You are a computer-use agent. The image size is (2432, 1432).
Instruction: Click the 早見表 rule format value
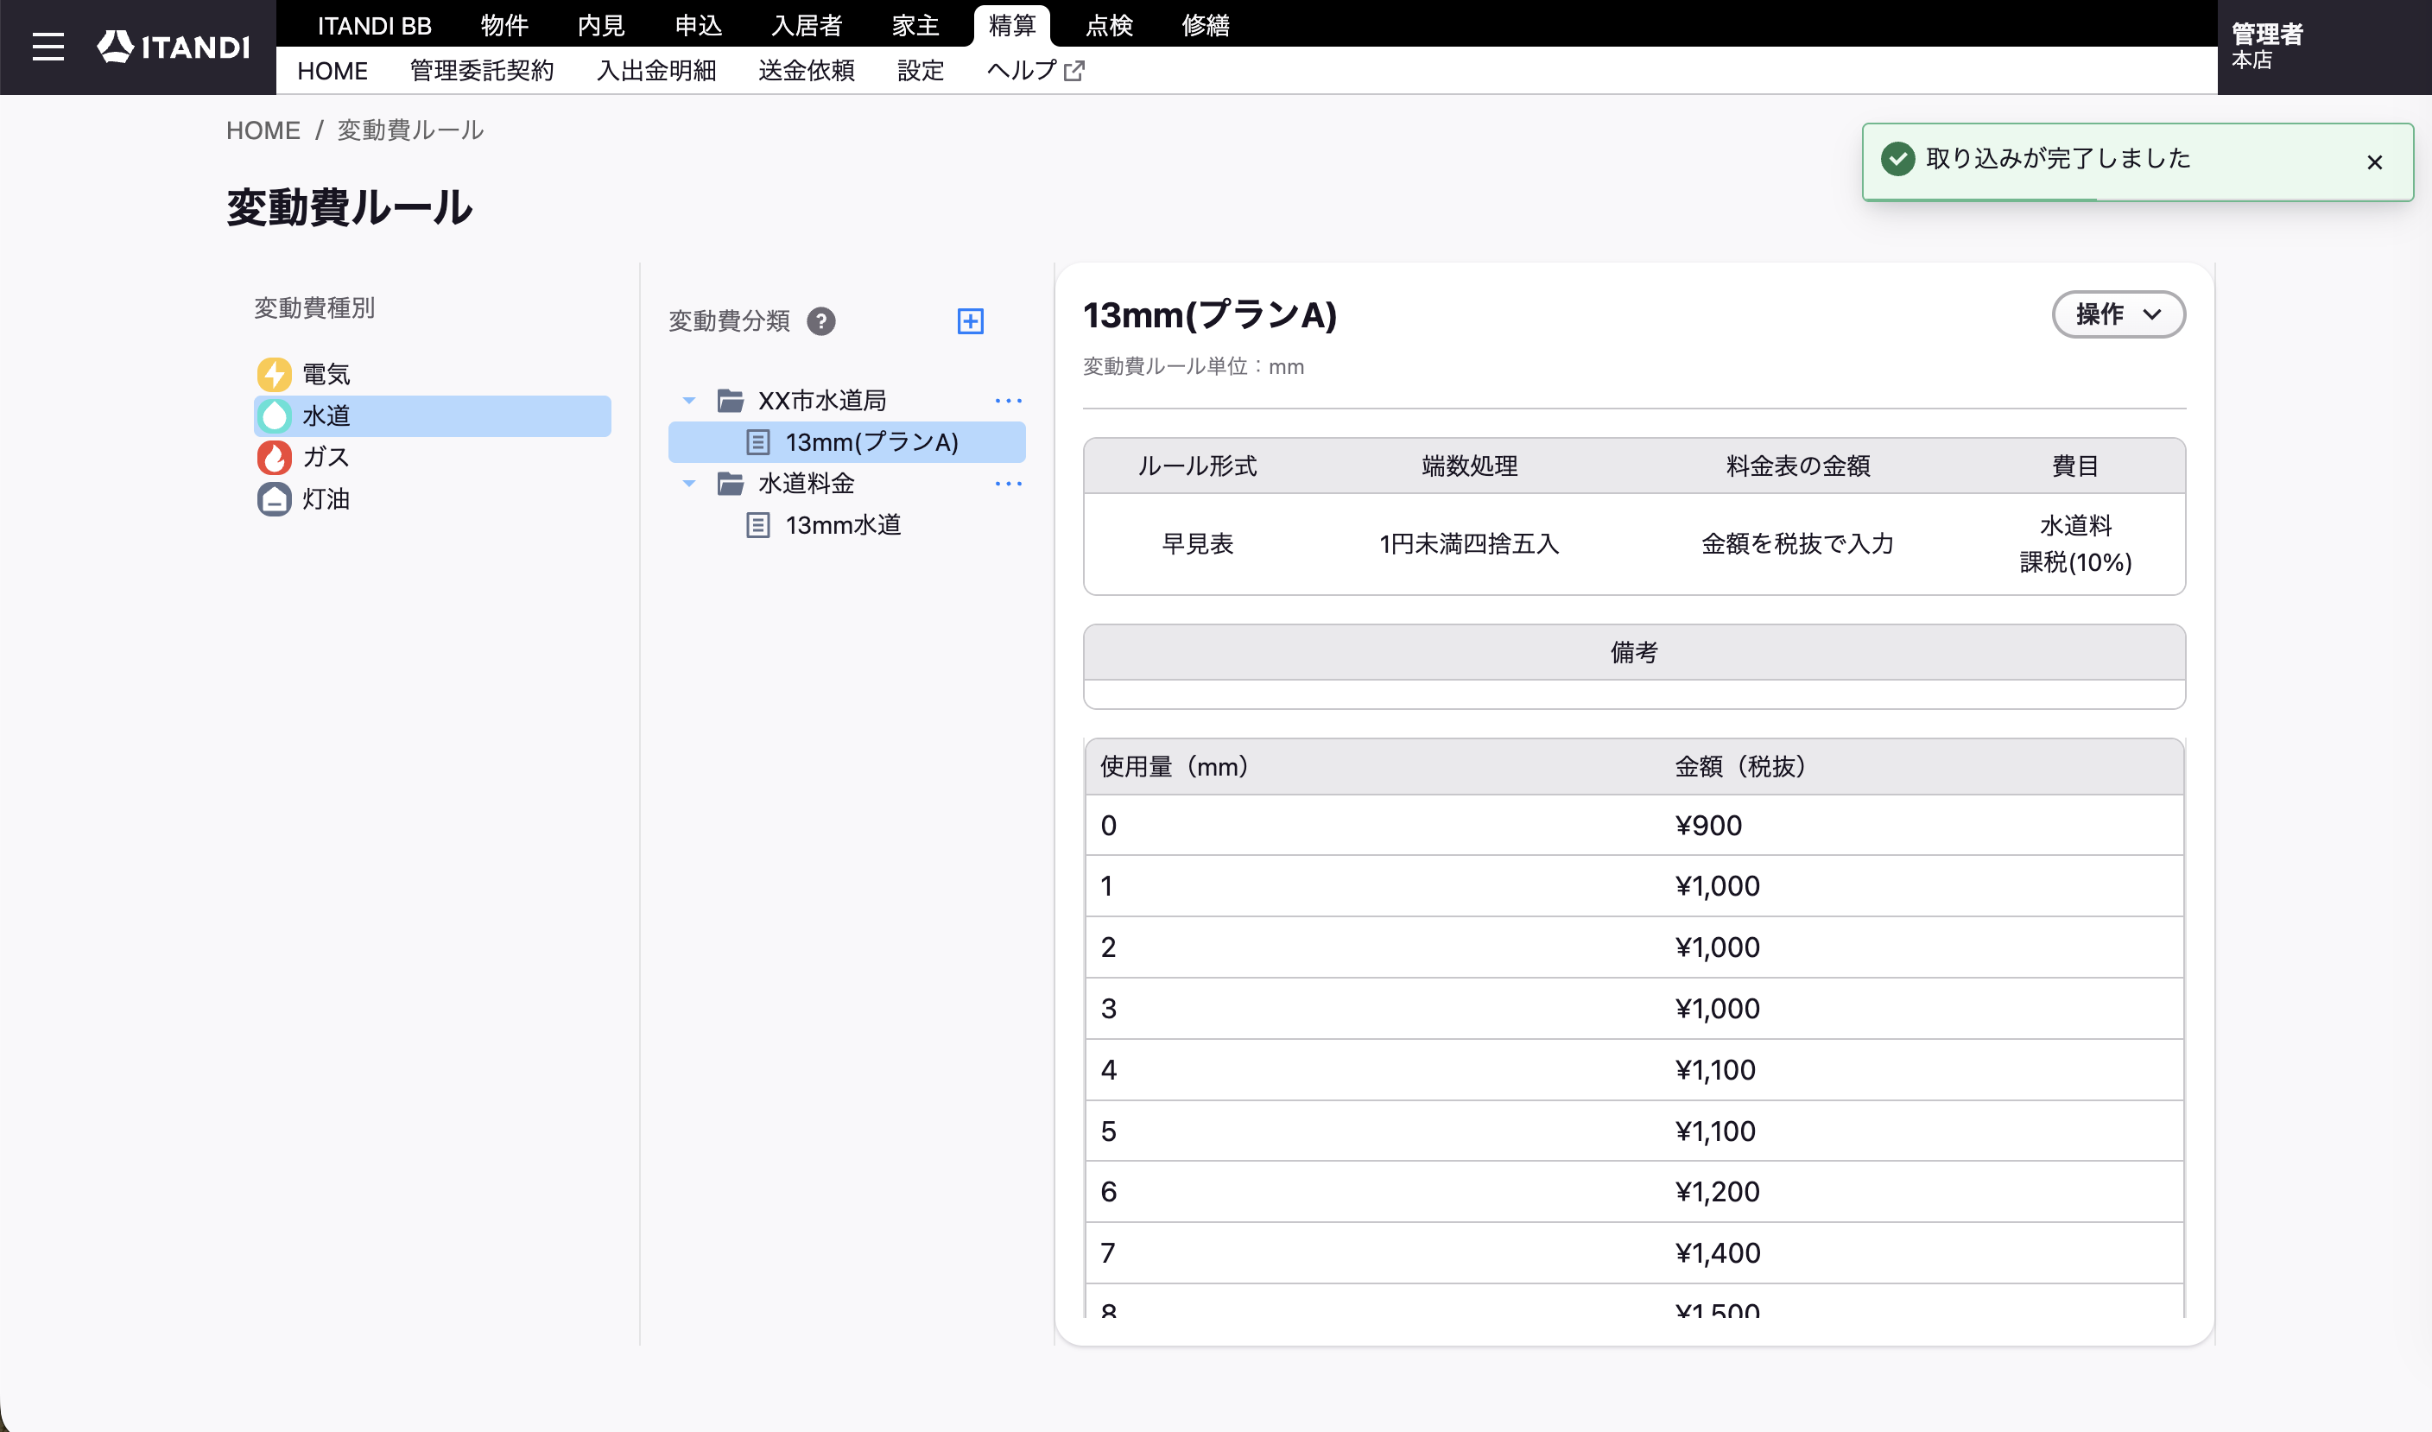[1198, 544]
